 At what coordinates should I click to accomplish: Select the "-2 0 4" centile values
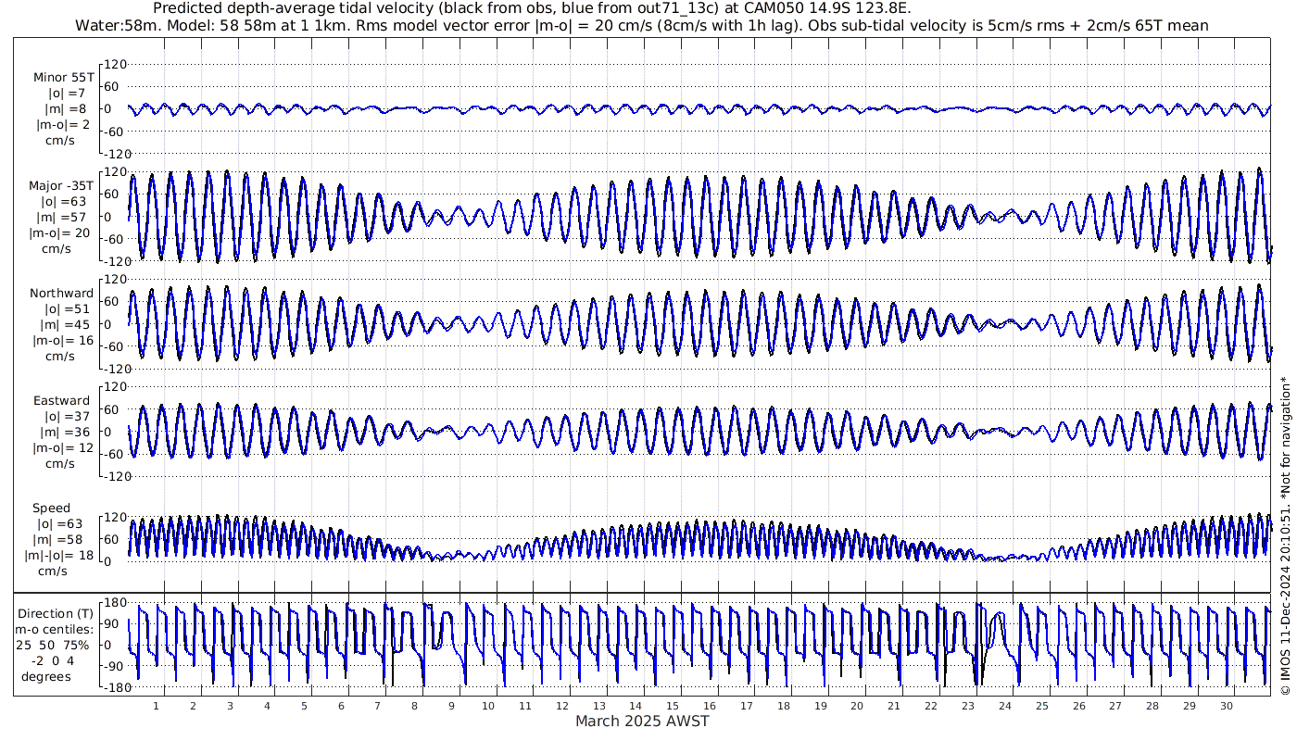(x=52, y=660)
